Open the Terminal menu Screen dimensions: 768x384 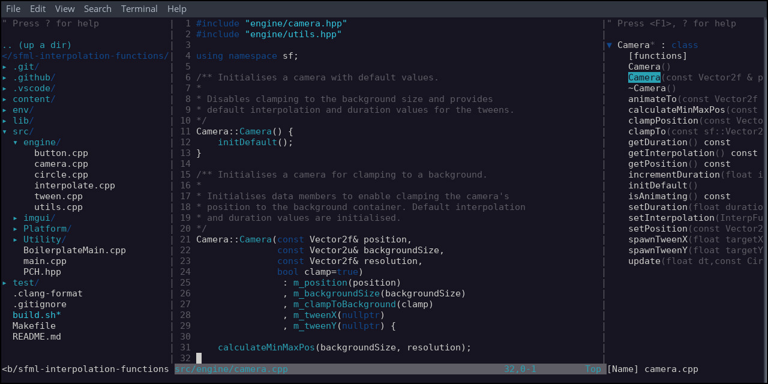point(139,9)
